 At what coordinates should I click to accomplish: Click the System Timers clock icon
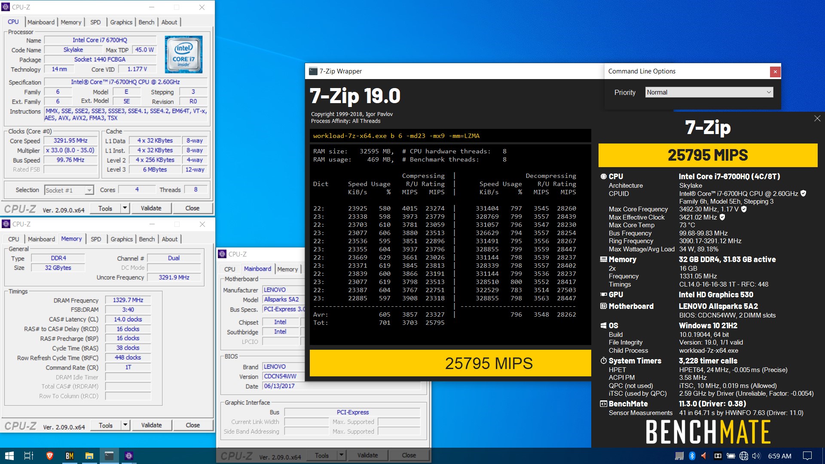603,361
